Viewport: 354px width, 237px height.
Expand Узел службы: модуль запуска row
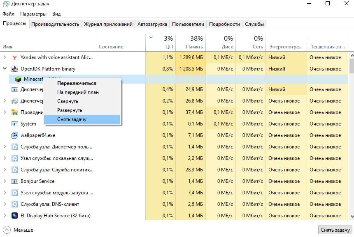coord(5,192)
